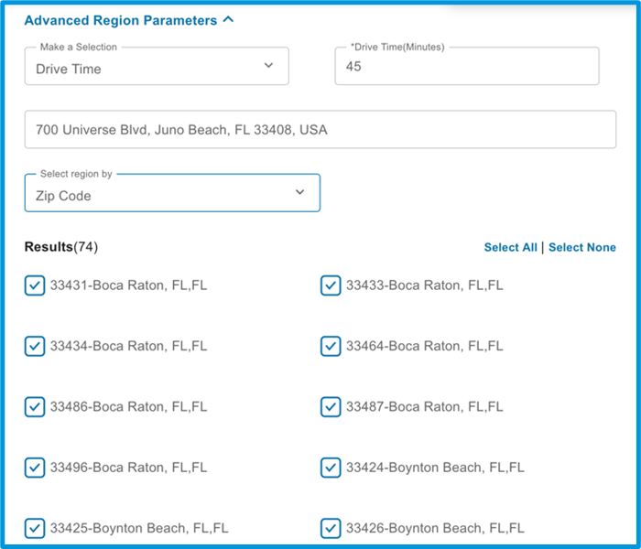Open the Select region by dropdown
The height and width of the screenshot is (549, 641).
tap(172, 193)
